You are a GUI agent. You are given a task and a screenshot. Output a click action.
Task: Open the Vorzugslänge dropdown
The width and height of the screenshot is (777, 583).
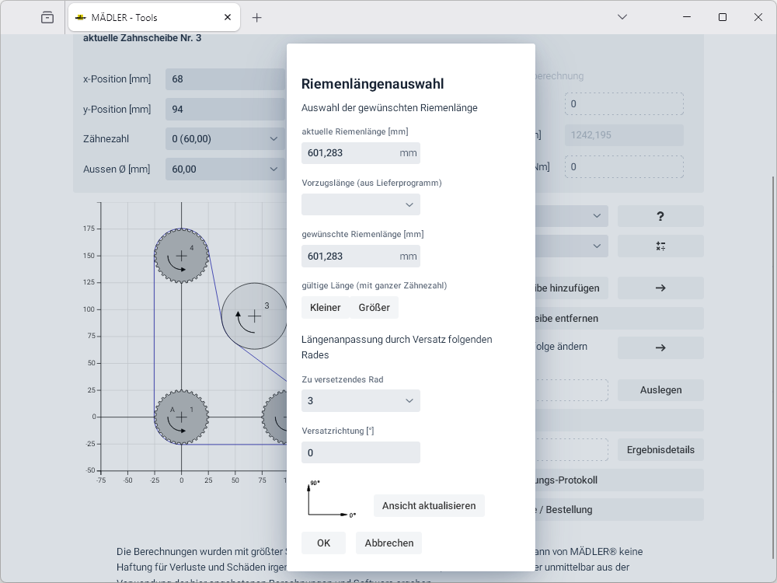tap(361, 204)
